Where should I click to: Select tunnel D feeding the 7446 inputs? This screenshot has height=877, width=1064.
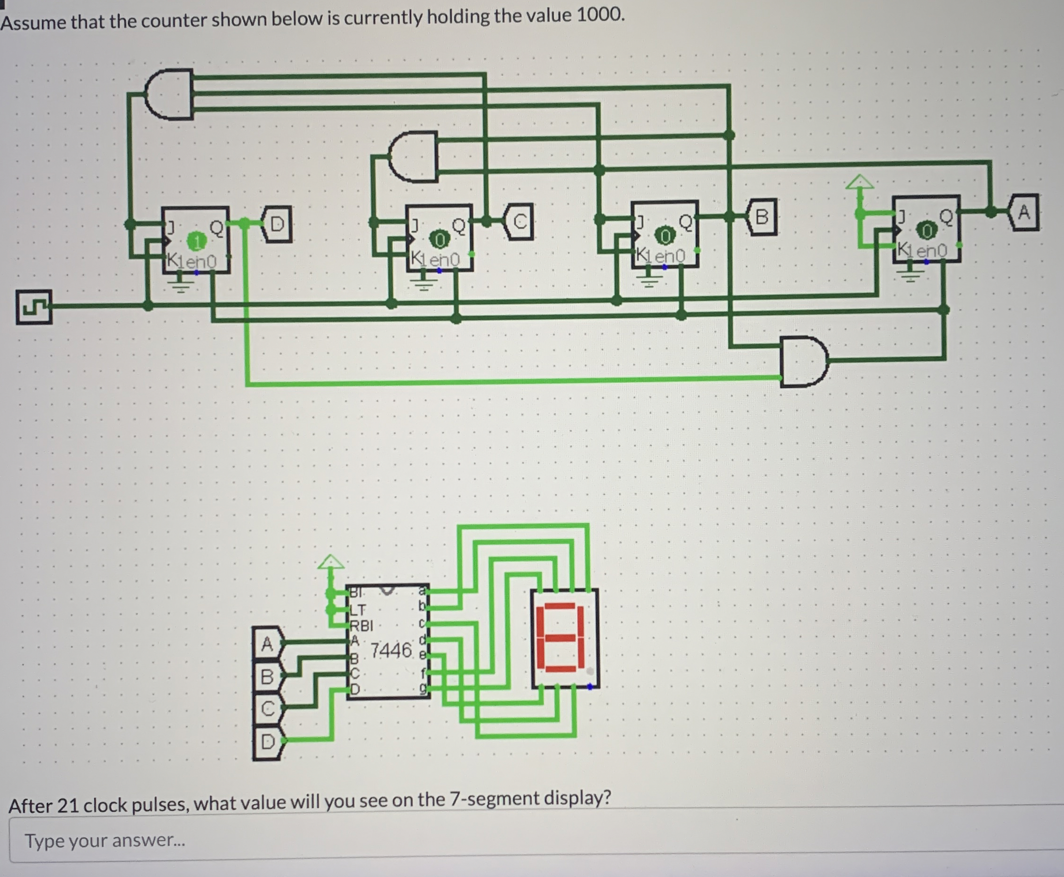click(x=267, y=741)
